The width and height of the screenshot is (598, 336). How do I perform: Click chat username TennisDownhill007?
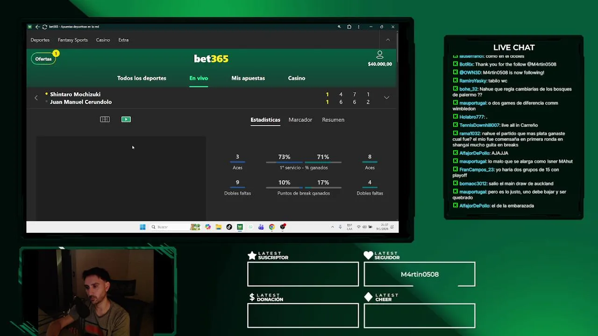pyautogui.click(x=479, y=125)
